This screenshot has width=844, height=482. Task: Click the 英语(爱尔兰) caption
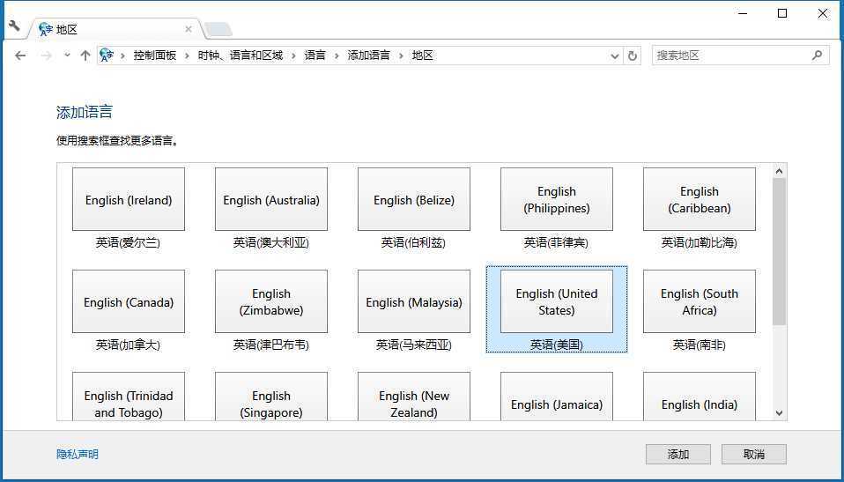(x=128, y=243)
